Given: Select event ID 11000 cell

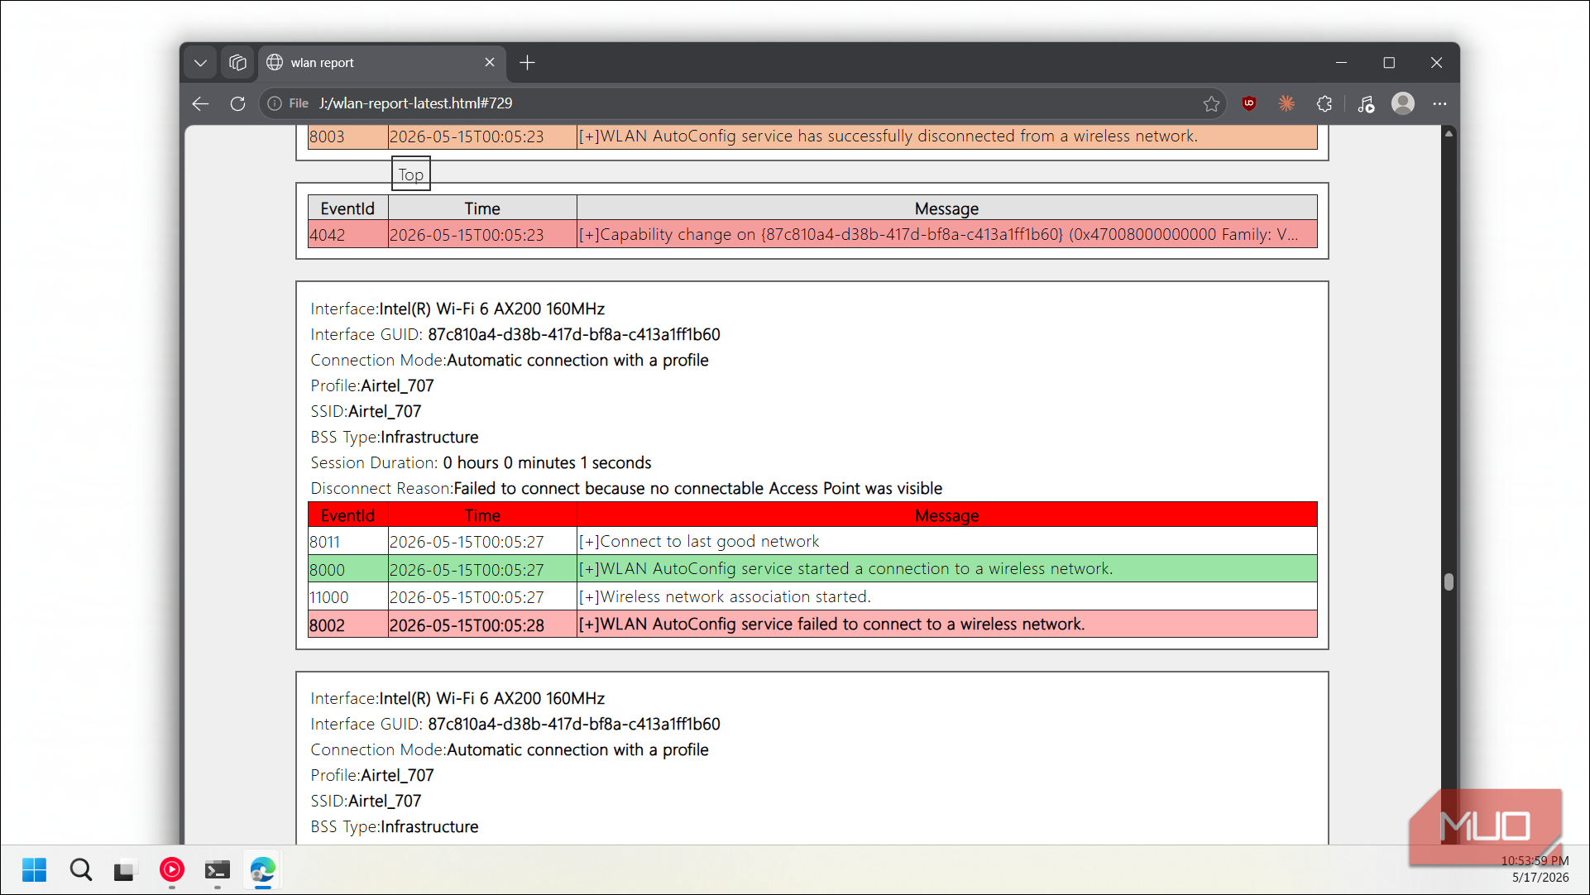Looking at the screenshot, I should (347, 596).
